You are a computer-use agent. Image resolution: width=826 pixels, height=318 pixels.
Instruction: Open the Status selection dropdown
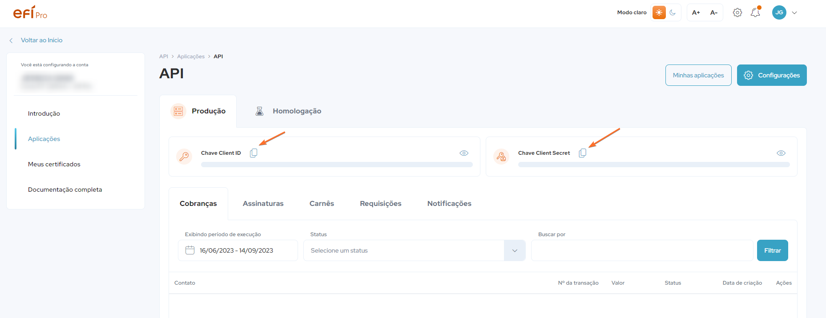click(x=414, y=250)
